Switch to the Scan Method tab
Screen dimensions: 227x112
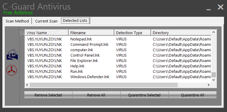click(x=17, y=21)
